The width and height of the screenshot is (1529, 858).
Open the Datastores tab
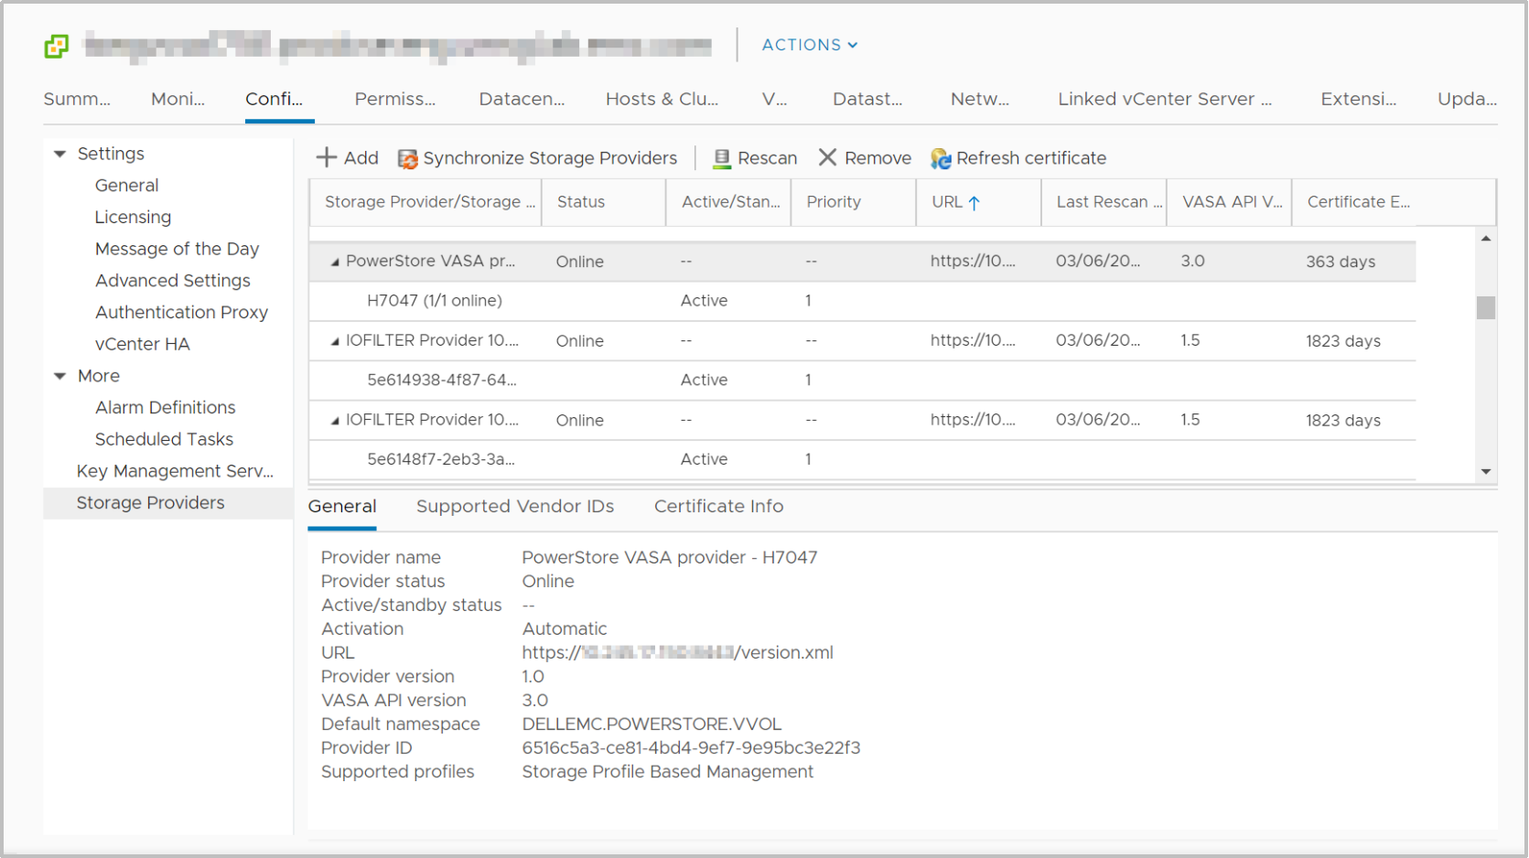click(x=867, y=99)
